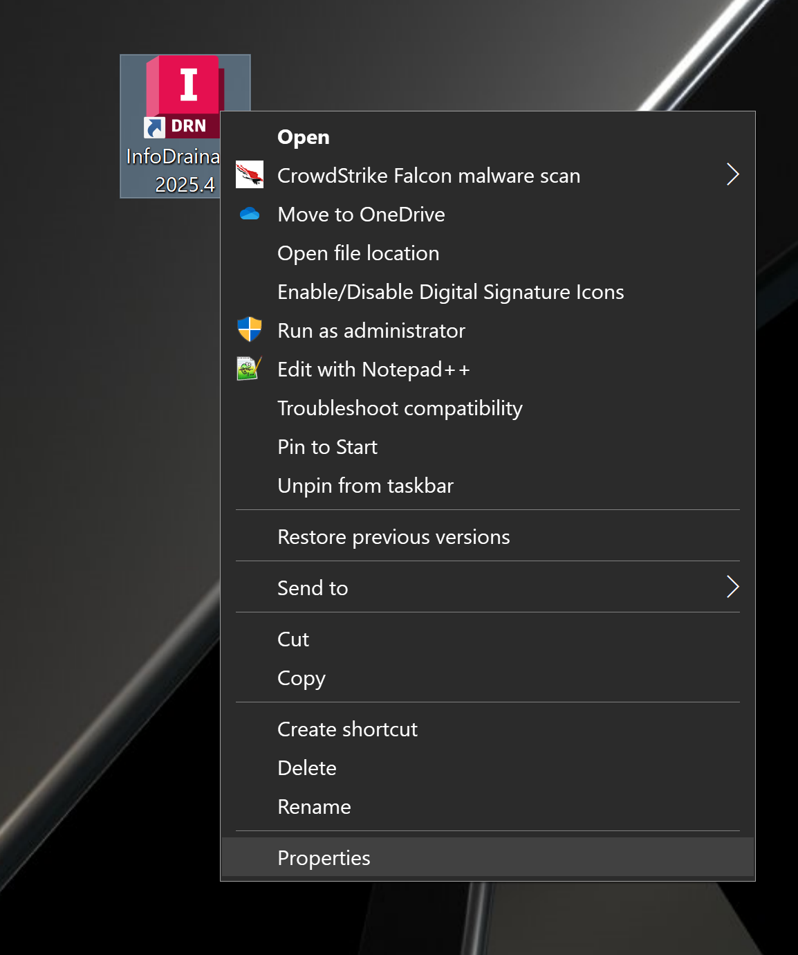Click the UAC shield next to Run as administrator

pos(250,330)
